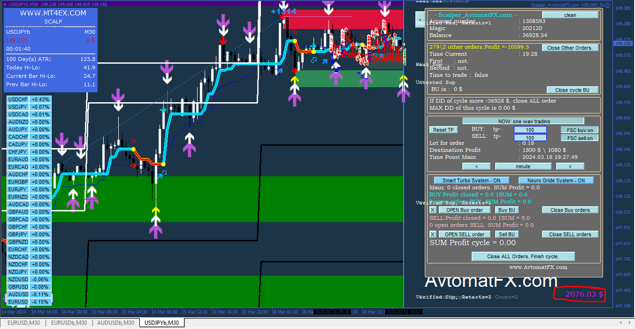Viewport: 635px width, 329px height.
Task: Click the clean button
Action: [570, 15]
